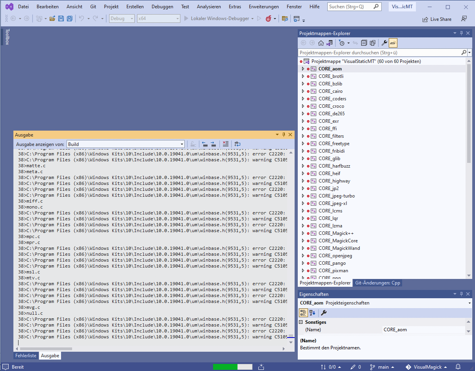Screen dimensions: 475x371
Task: Click the build progress bar
Action: (232, 367)
